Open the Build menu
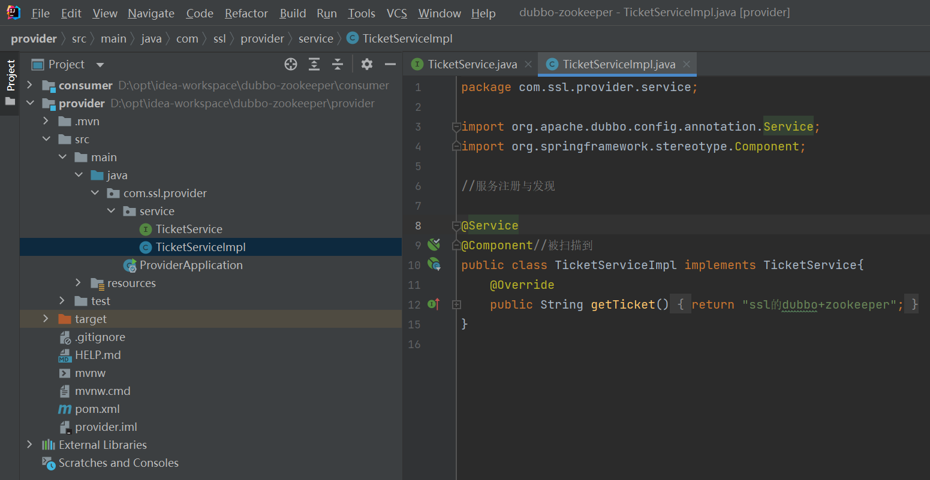The image size is (930, 480). click(293, 13)
